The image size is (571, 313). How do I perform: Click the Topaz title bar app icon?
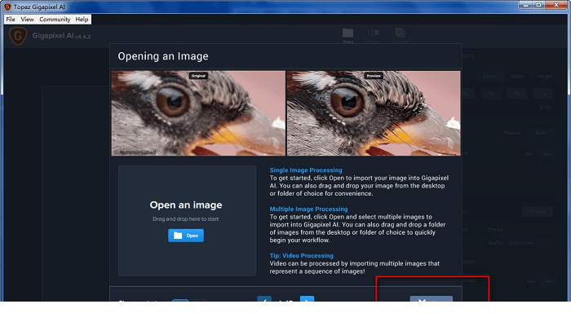(x=7, y=7)
